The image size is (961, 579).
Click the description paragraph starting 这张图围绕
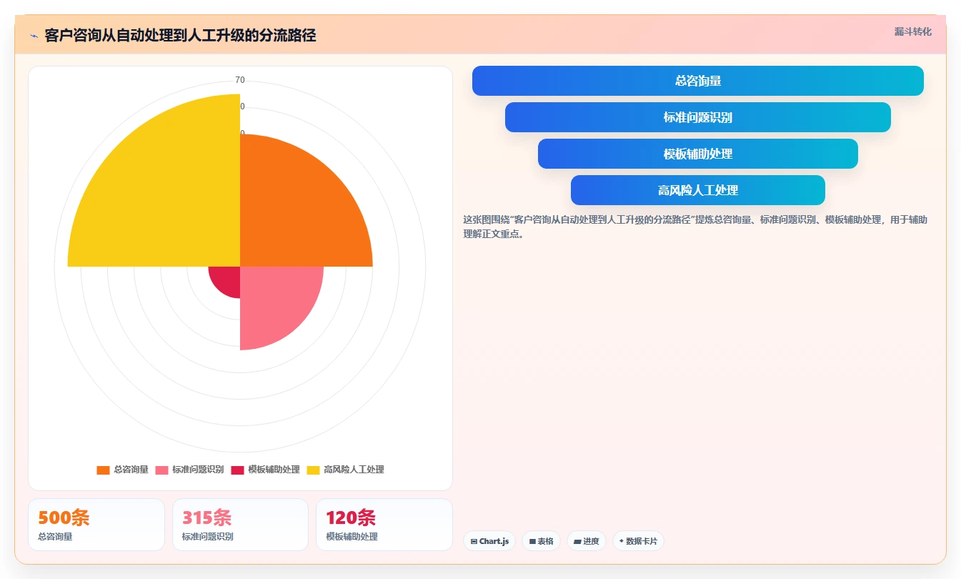pos(695,227)
